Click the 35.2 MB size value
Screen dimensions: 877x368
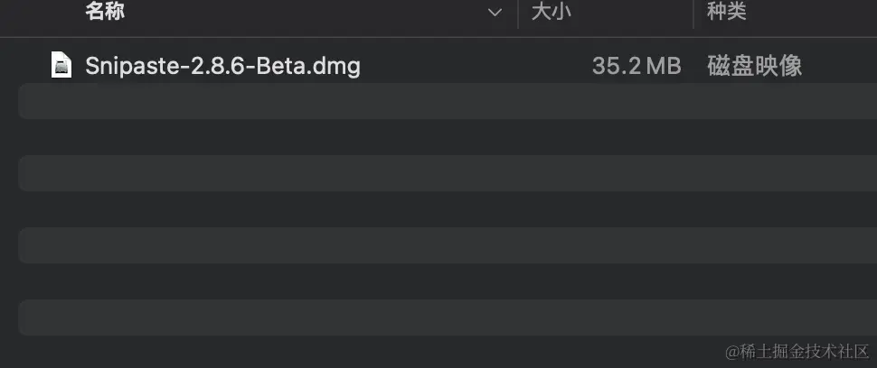coord(636,66)
